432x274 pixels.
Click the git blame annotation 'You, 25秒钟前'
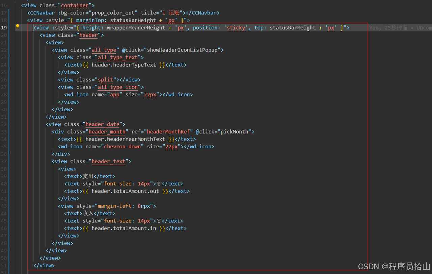tap(388, 28)
